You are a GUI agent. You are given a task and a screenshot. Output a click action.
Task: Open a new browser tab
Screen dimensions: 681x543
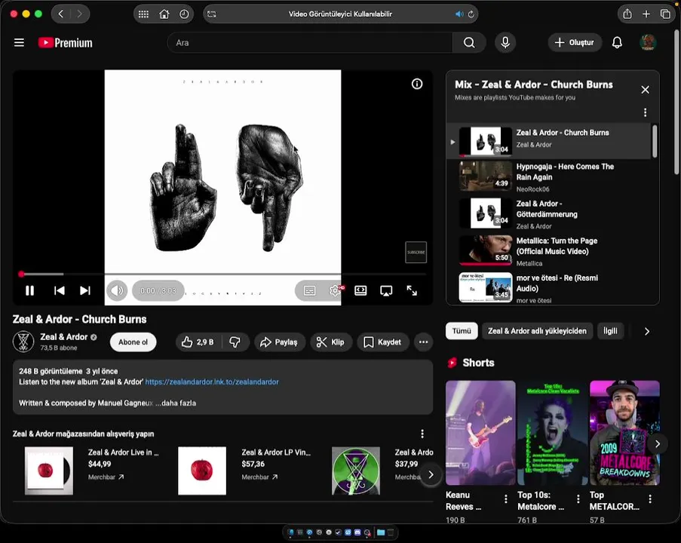coord(646,14)
